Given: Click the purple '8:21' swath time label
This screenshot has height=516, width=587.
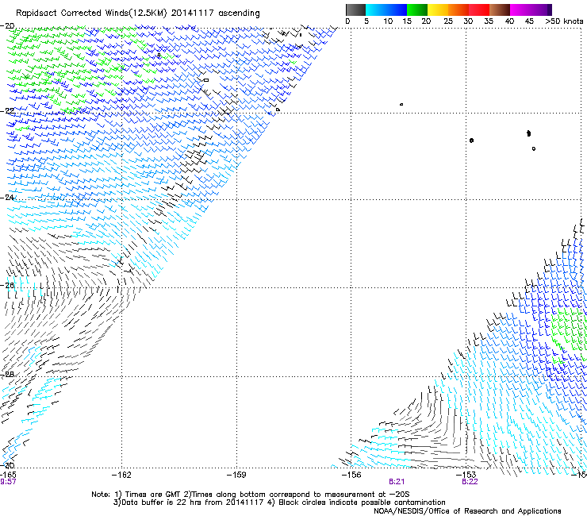Looking at the screenshot, I should 397,482.
